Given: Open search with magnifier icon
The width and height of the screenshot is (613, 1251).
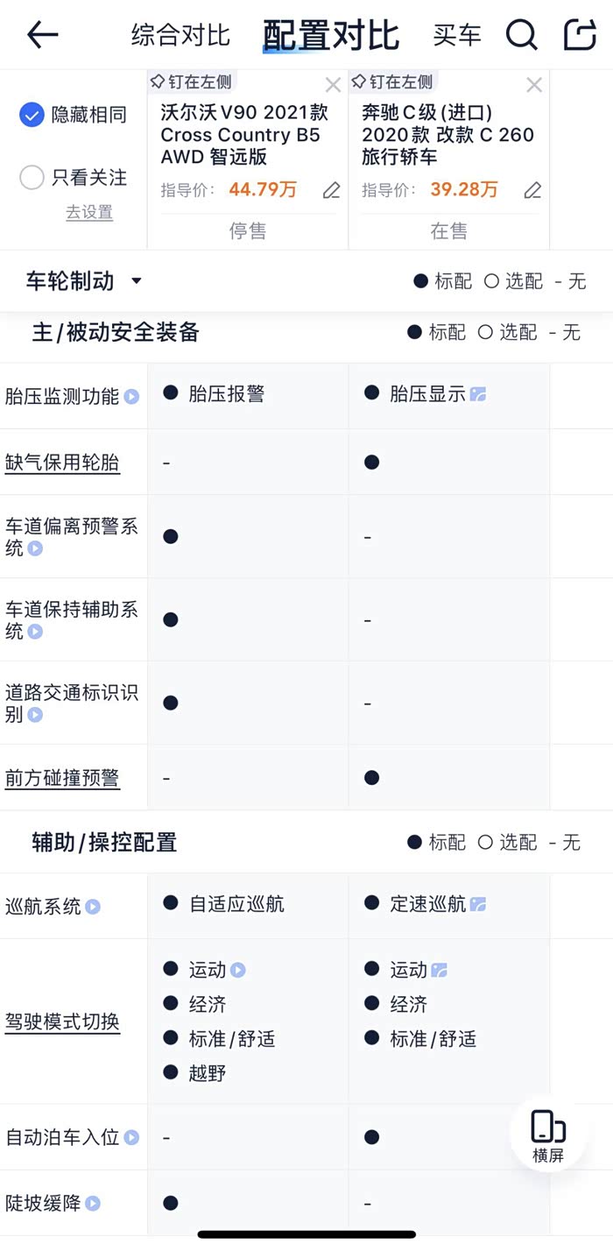Looking at the screenshot, I should pos(521,35).
